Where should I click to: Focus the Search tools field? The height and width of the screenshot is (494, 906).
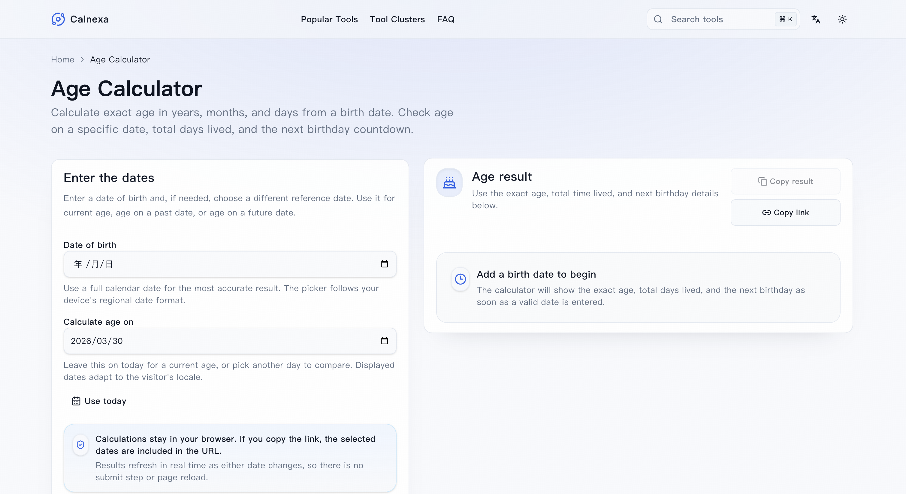(723, 19)
